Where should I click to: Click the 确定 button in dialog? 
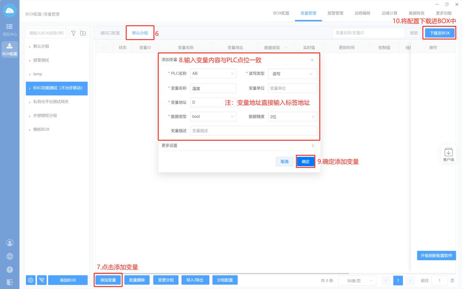[x=305, y=161]
